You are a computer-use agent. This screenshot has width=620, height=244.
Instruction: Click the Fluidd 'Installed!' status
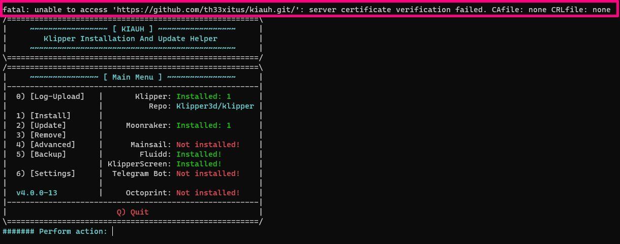tap(199, 154)
